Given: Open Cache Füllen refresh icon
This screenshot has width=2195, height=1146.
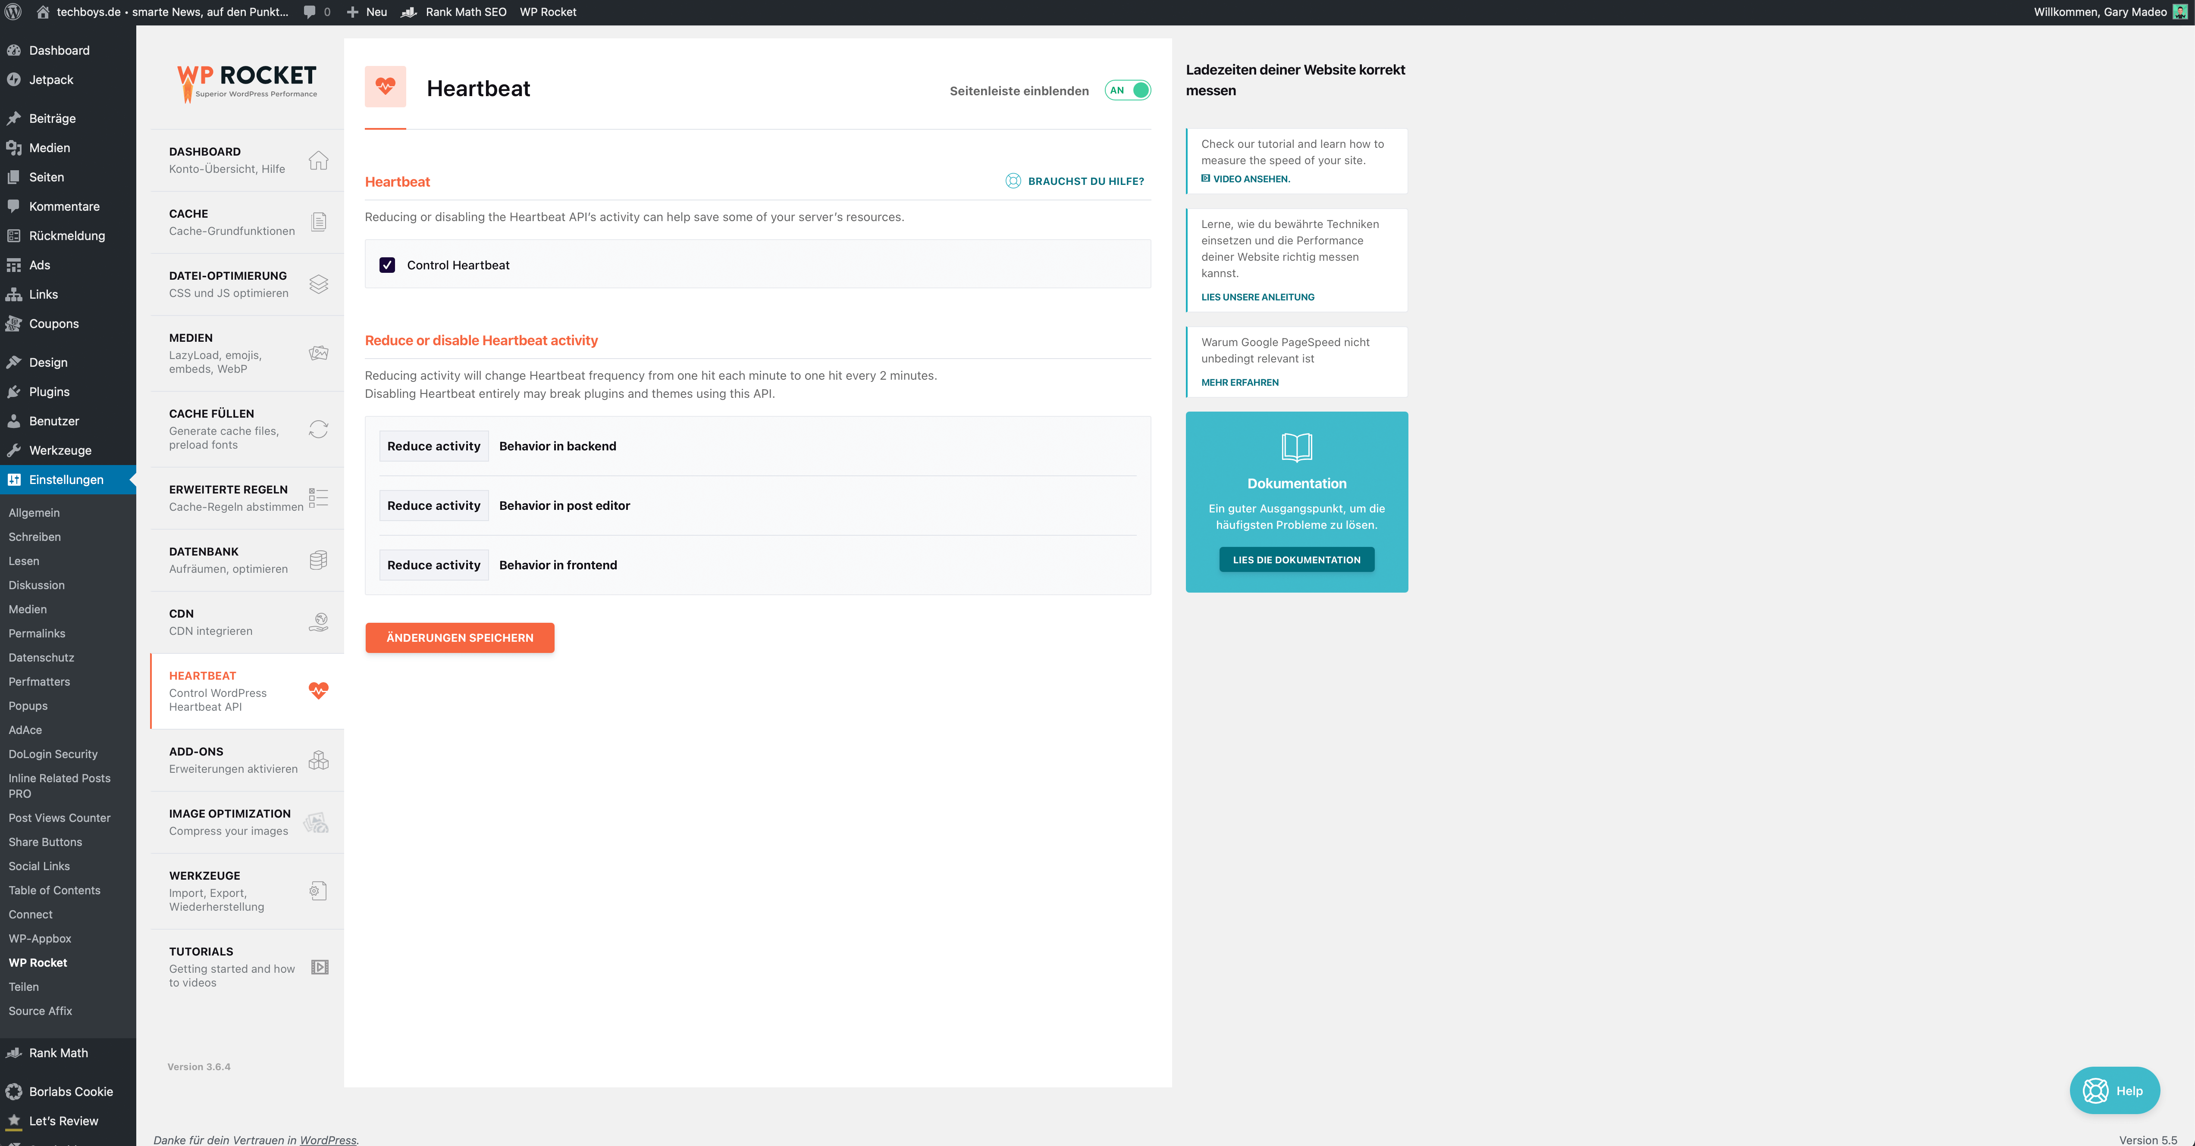Looking at the screenshot, I should (x=319, y=429).
